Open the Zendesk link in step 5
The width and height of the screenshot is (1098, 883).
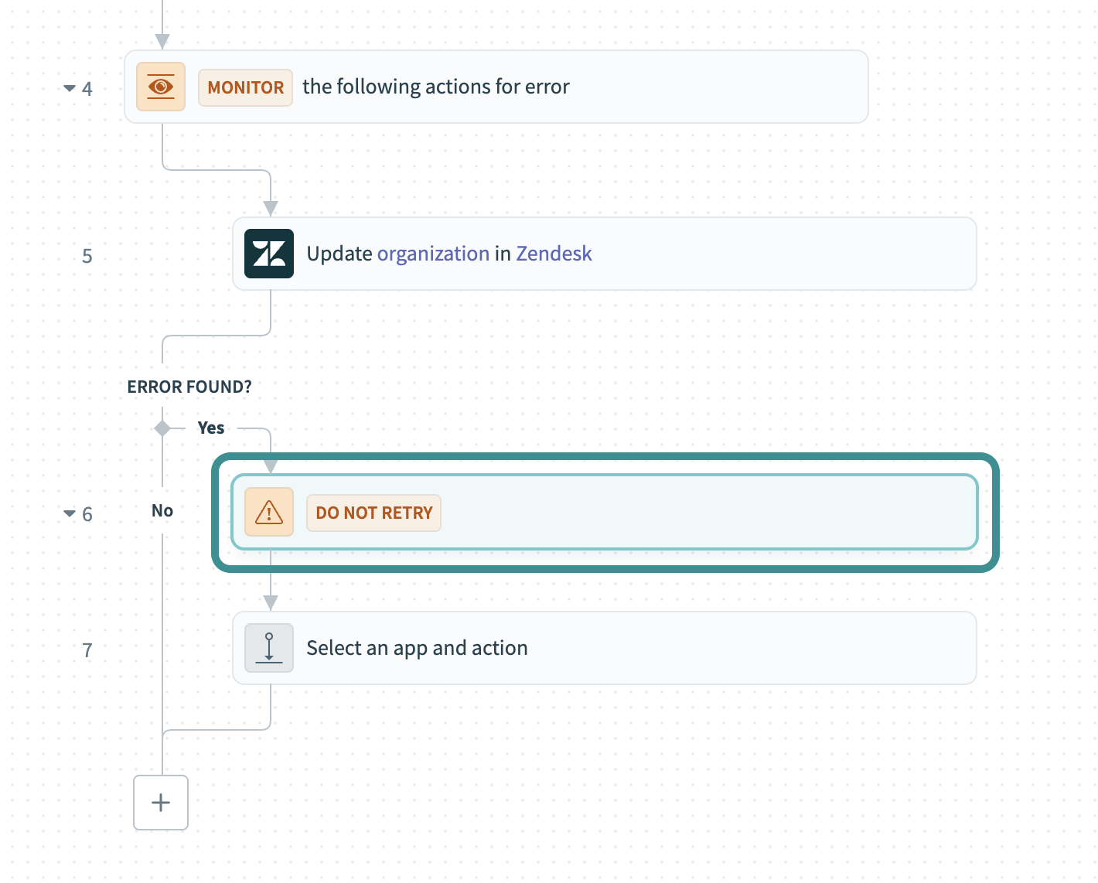point(554,254)
